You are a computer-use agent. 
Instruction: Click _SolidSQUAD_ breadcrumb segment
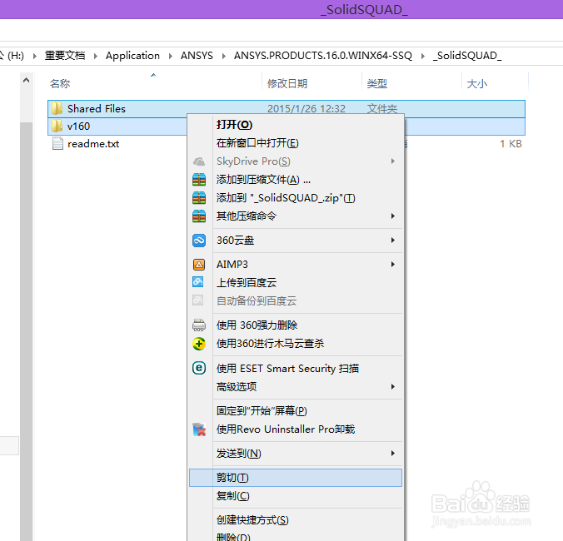[x=467, y=56]
